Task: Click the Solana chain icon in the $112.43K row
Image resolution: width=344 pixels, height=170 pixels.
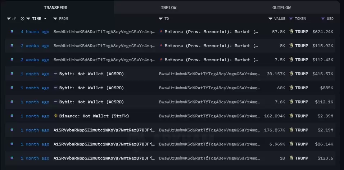Action: [x=12, y=59]
